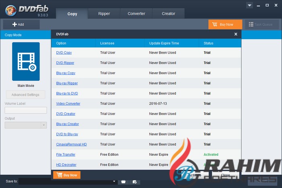Click the ISO image icon beside Save to

pos(135,182)
